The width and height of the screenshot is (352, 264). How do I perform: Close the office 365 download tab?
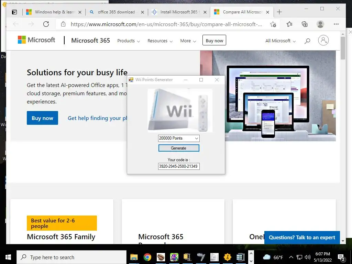pos(142,12)
